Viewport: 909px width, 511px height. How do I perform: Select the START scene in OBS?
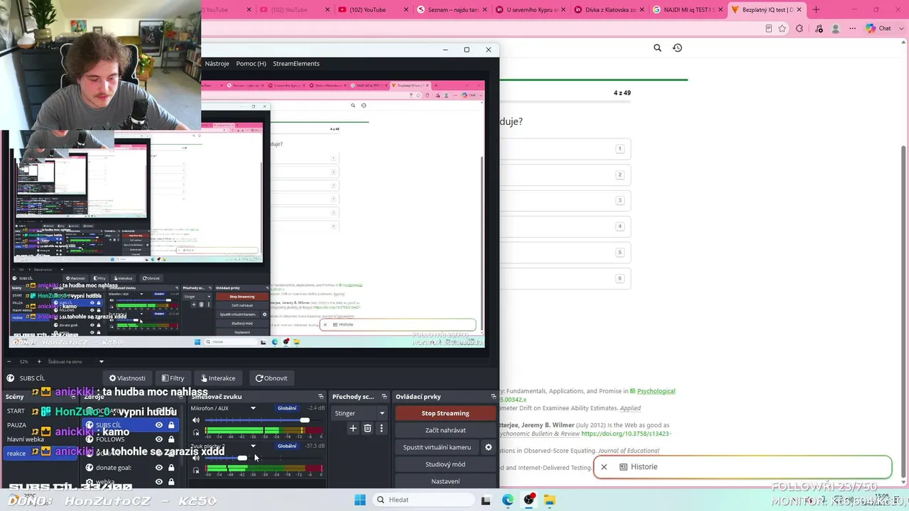(x=16, y=411)
